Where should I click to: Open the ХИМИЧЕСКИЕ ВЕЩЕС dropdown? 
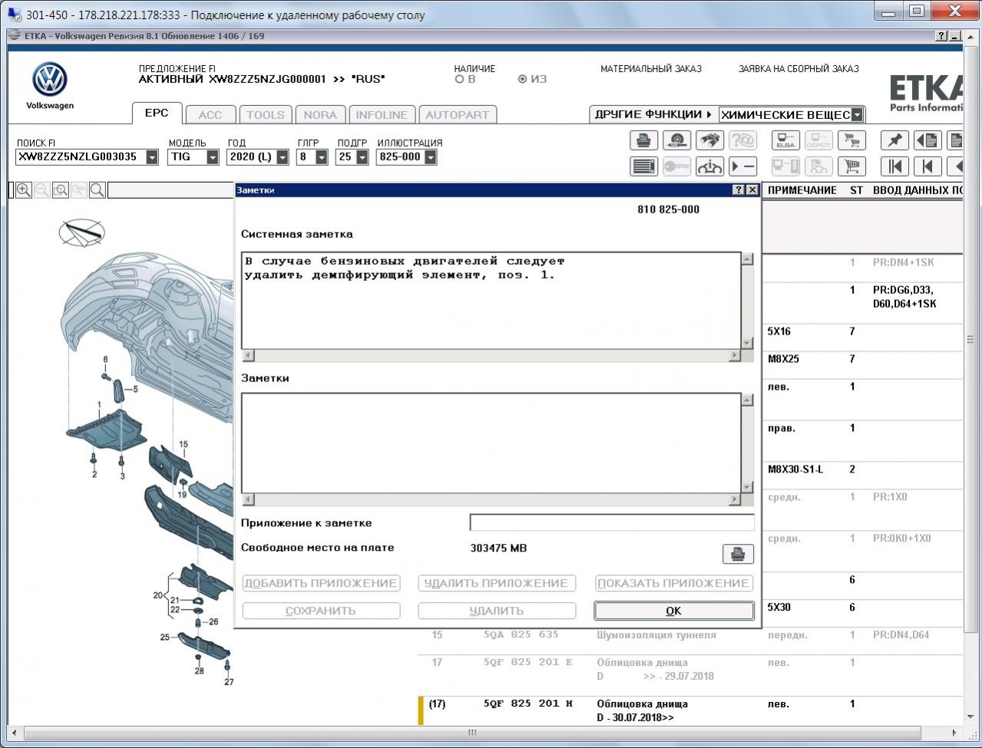857,115
